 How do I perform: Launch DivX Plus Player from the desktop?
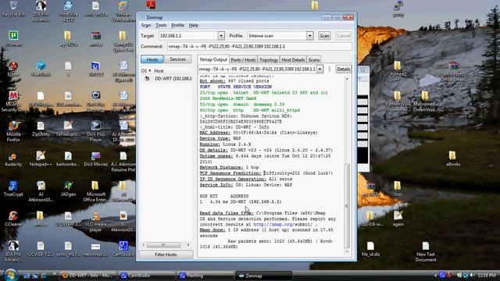coord(95,130)
